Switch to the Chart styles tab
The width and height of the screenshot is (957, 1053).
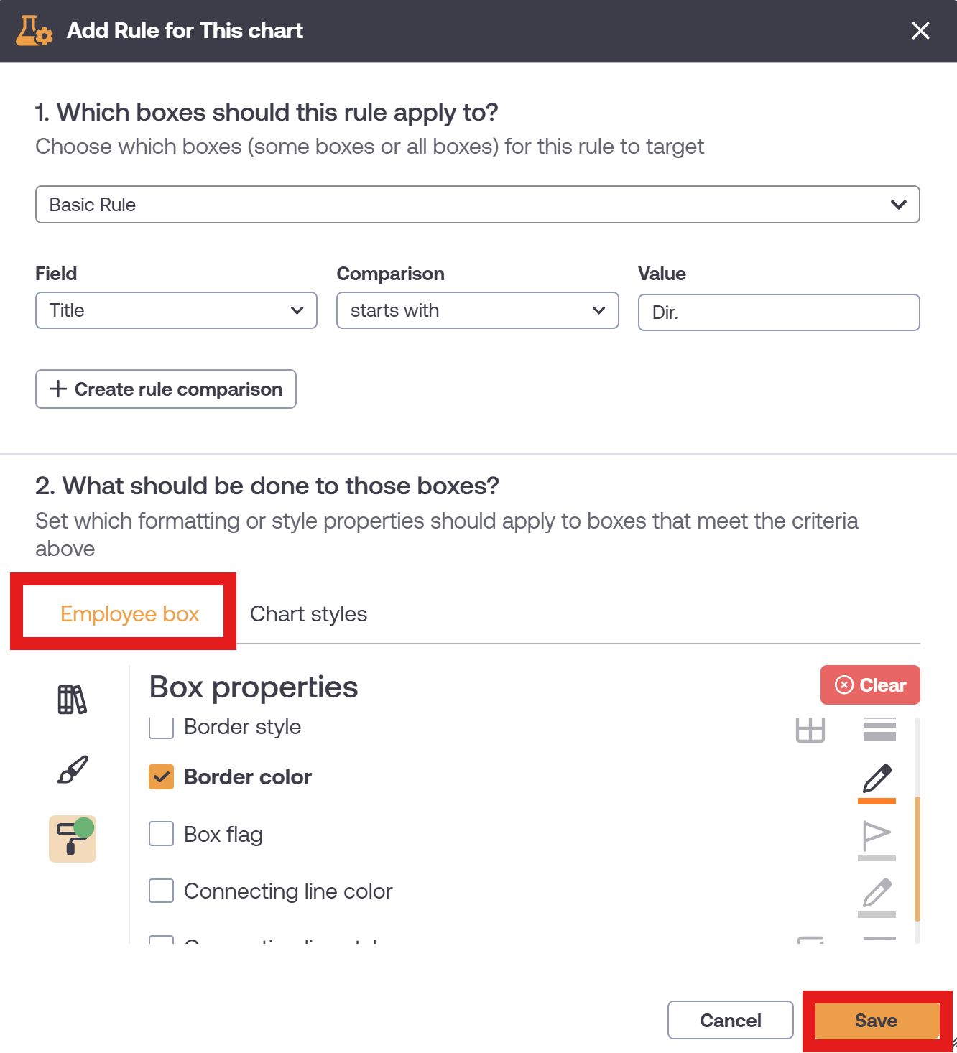coord(309,614)
